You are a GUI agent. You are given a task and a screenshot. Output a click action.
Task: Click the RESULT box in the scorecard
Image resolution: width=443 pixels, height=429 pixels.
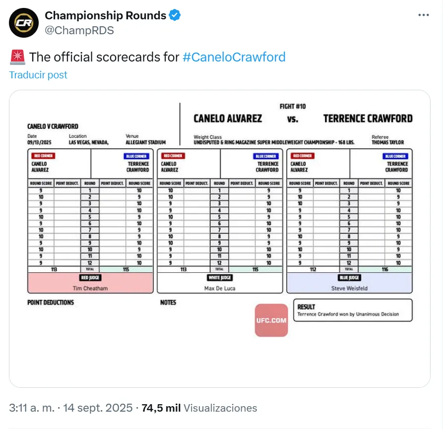[353, 310]
